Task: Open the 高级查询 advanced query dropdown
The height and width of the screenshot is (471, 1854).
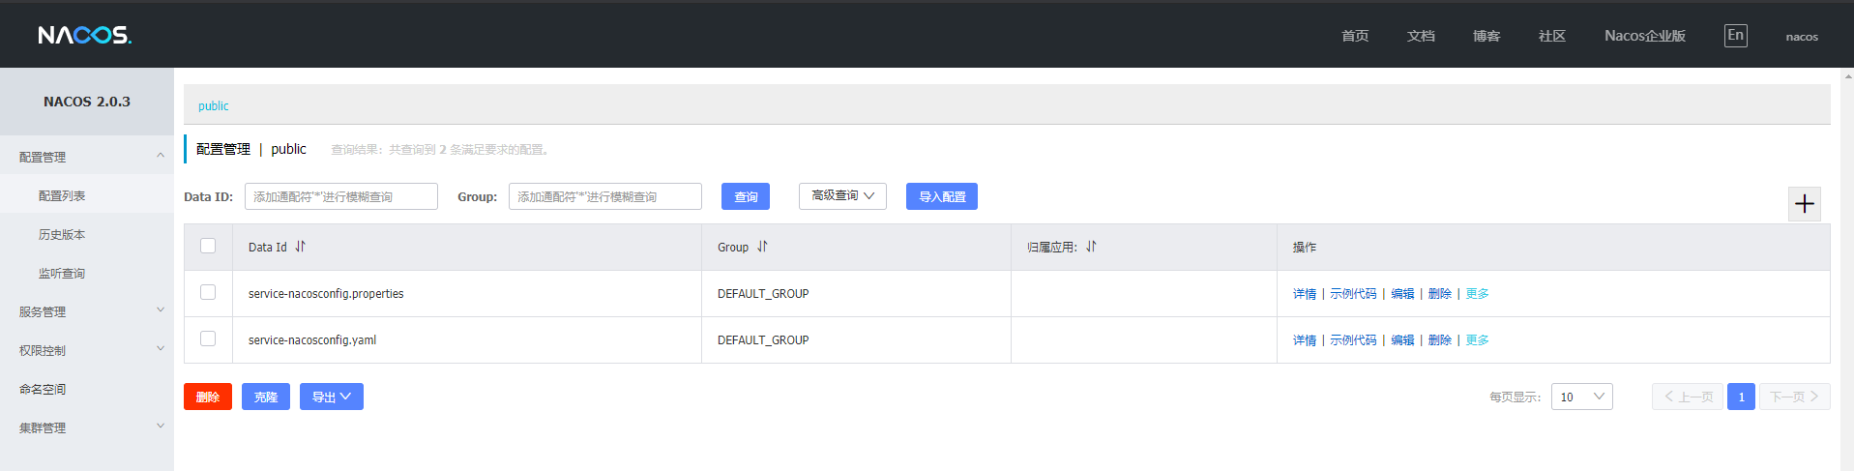Action: click(842, 196)
